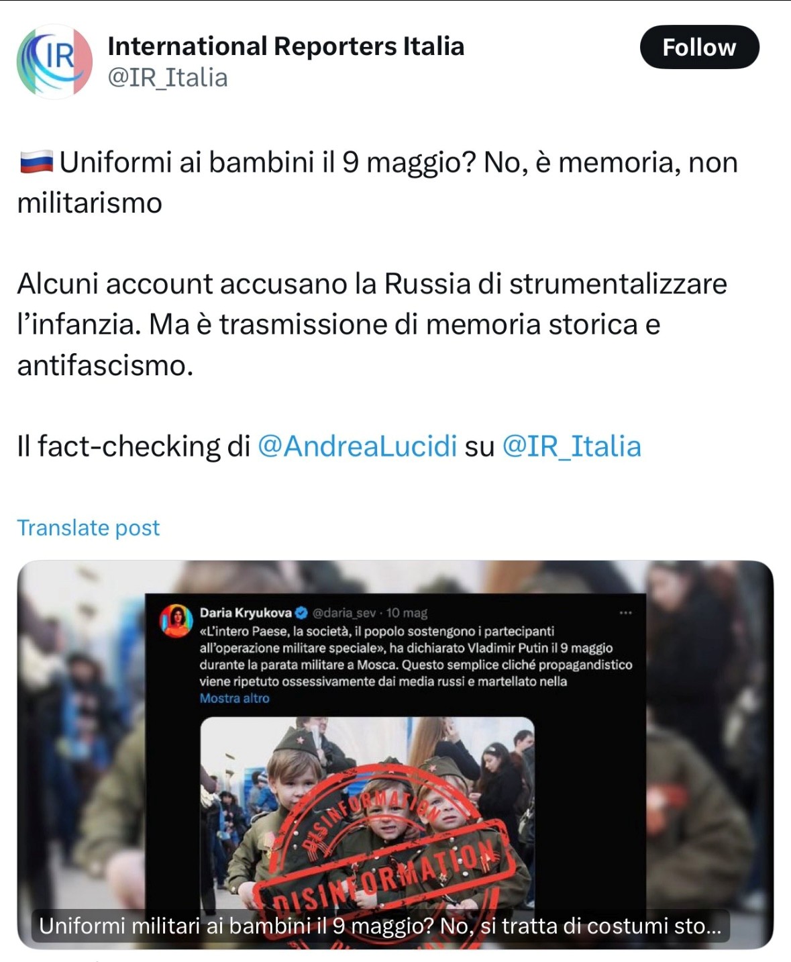Image resolution: width=791 pixels, height=962 pixels.
Task: Open the embedded article preview image
Action: (x=395, y=755)
